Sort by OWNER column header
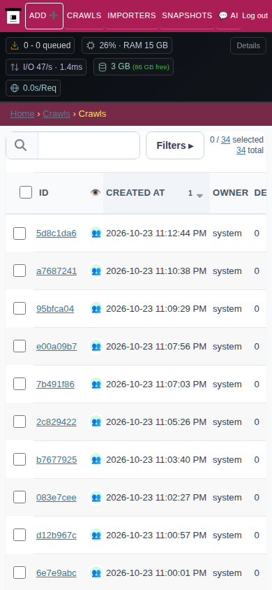 pos(230,193)
